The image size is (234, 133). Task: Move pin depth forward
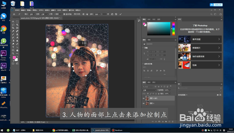point(84,14)
